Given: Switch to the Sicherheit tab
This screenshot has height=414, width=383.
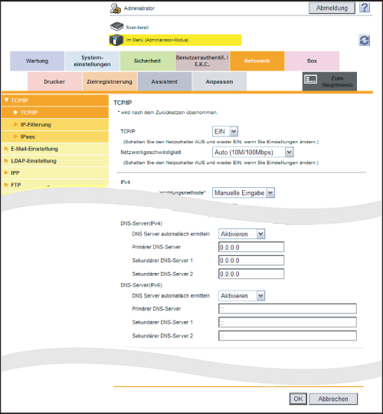Looking at the screenshot, I should [x=147, y=61].
